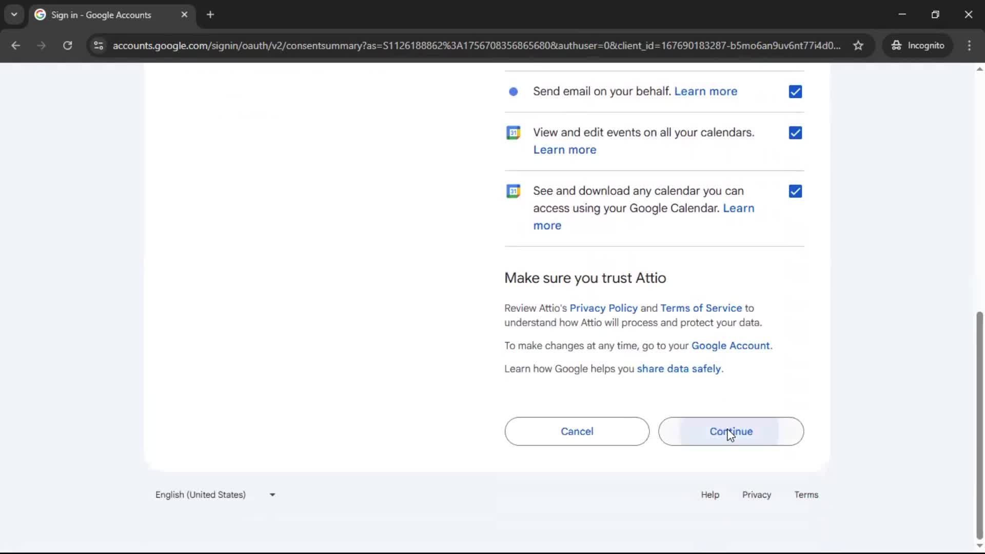This screenshot has width=985, height=554.
Task: Click the Google Calendar icon beside calendar permission
Action: [514, 132]
